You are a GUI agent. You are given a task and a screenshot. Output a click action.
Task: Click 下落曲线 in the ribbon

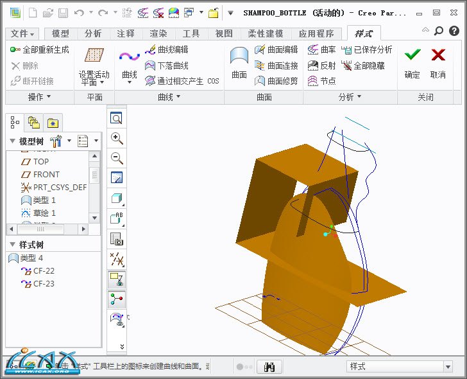[x=167, y=66]
